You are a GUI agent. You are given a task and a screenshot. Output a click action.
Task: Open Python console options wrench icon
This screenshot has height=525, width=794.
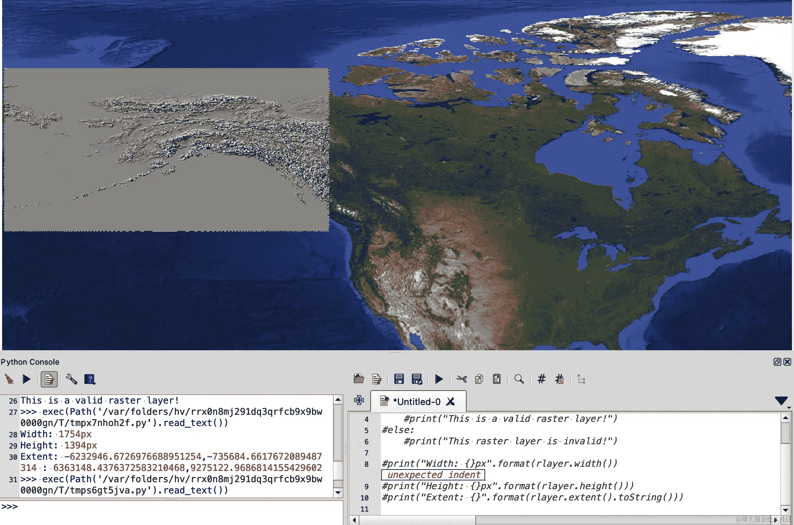71,379
